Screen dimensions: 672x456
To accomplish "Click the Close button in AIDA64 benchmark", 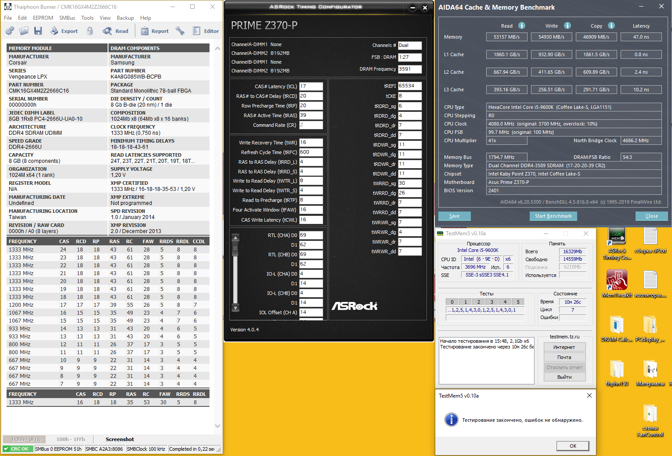I will 652,216.
